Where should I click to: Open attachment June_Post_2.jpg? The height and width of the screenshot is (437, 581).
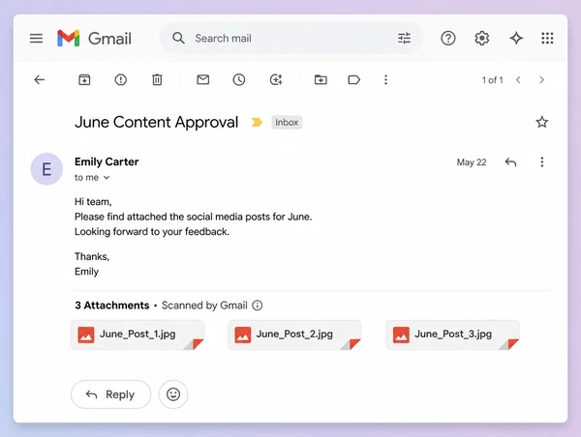pyautogui.click(x=294, y=335)
